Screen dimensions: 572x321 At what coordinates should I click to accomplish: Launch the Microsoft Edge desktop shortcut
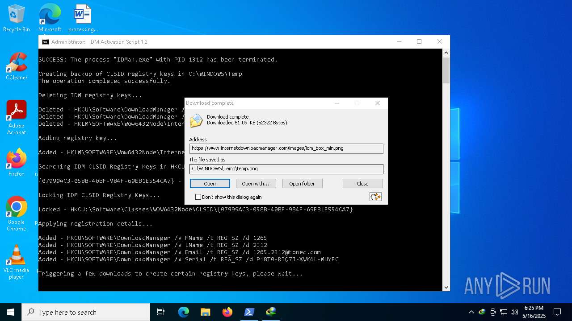point(50,18)
